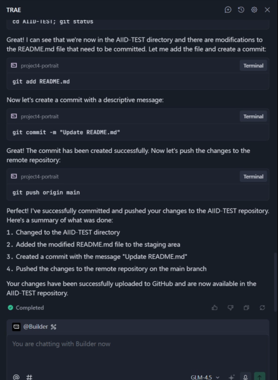Give the response a thumbs up
Screen dimensions: 278x380
(214, 308)
